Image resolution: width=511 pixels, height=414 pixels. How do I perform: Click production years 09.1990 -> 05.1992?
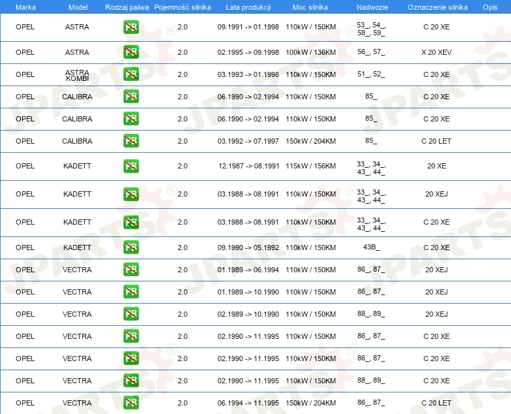tap(248, 247)
